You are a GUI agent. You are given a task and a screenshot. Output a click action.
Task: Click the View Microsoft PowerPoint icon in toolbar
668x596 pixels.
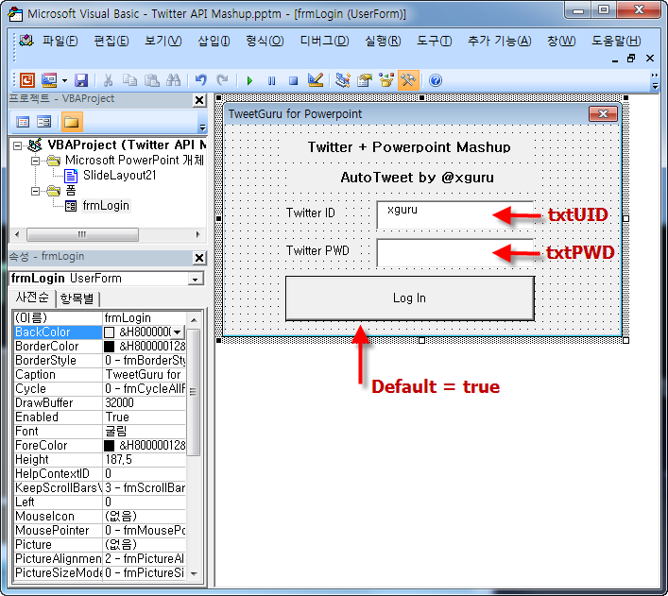pyautogui.click(x=27, y=80)
